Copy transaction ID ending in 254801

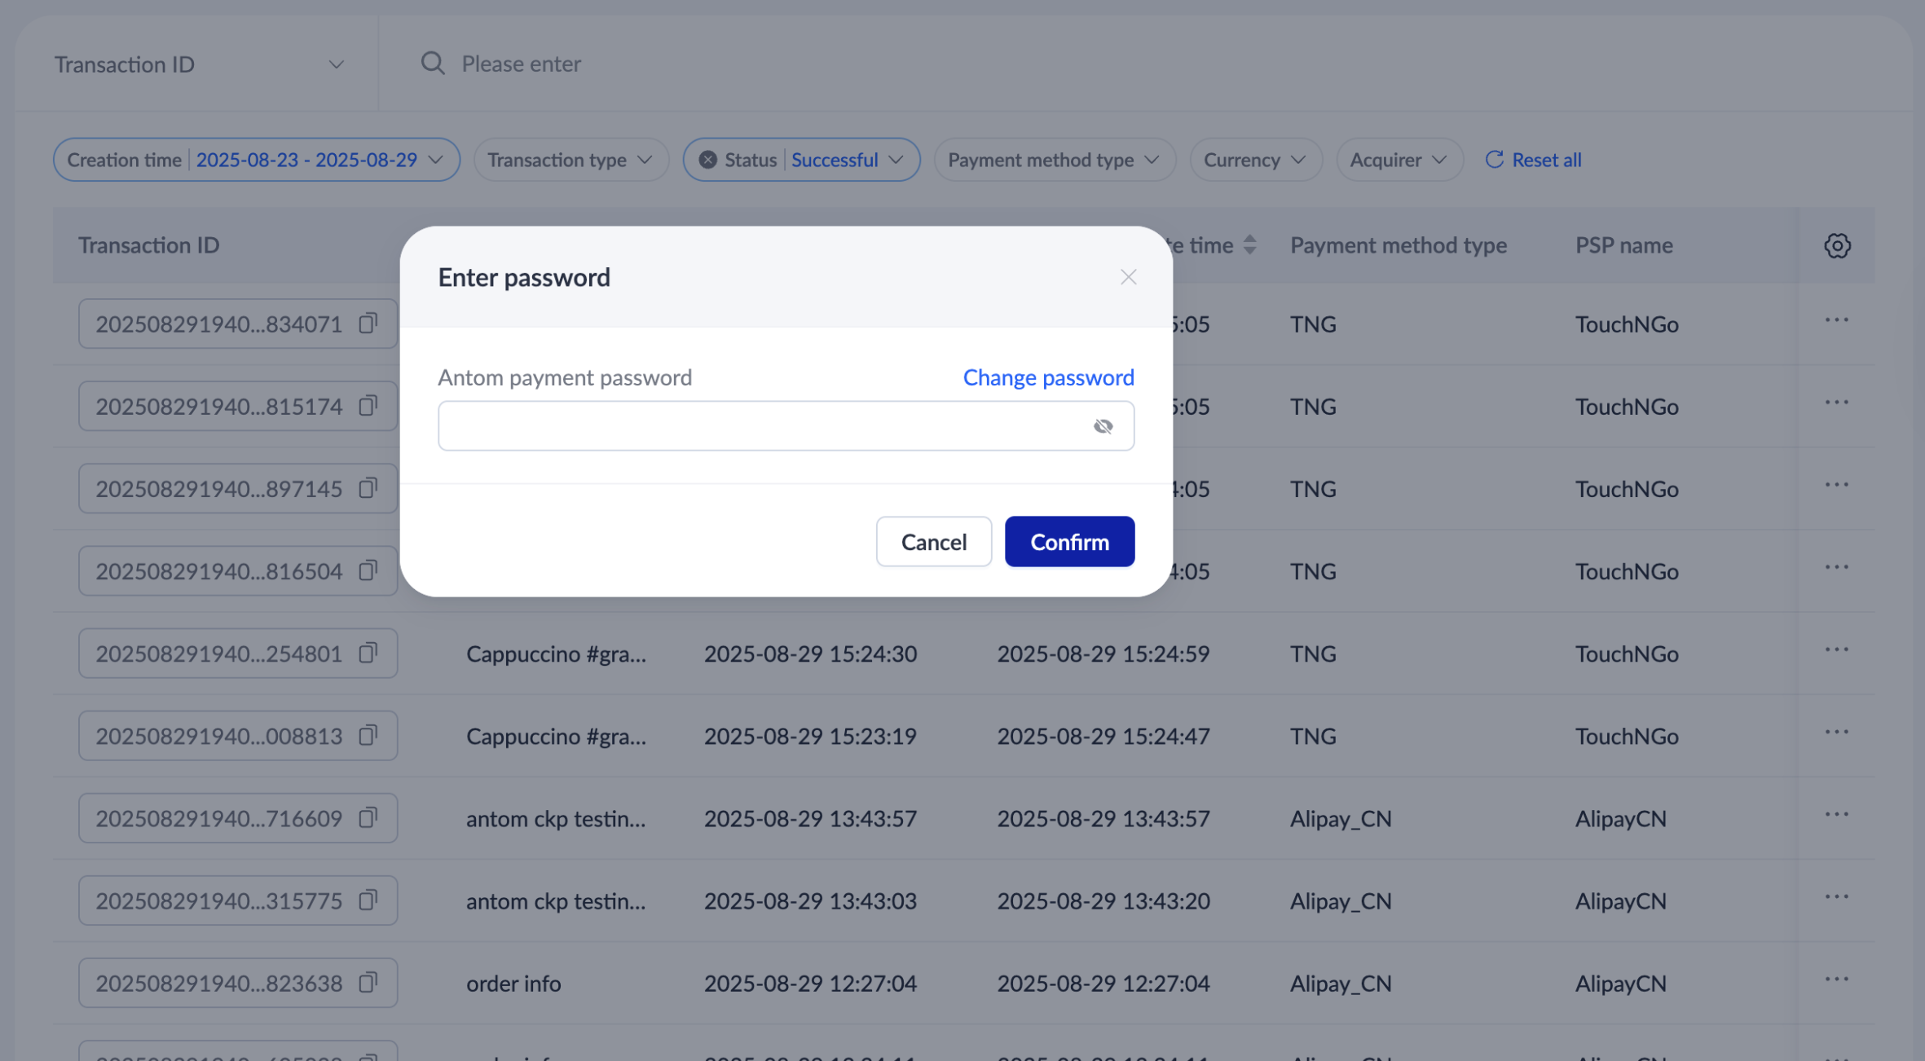click(368, 654)
